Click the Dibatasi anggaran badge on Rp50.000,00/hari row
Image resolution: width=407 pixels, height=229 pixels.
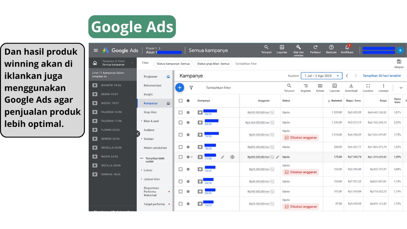301,137
